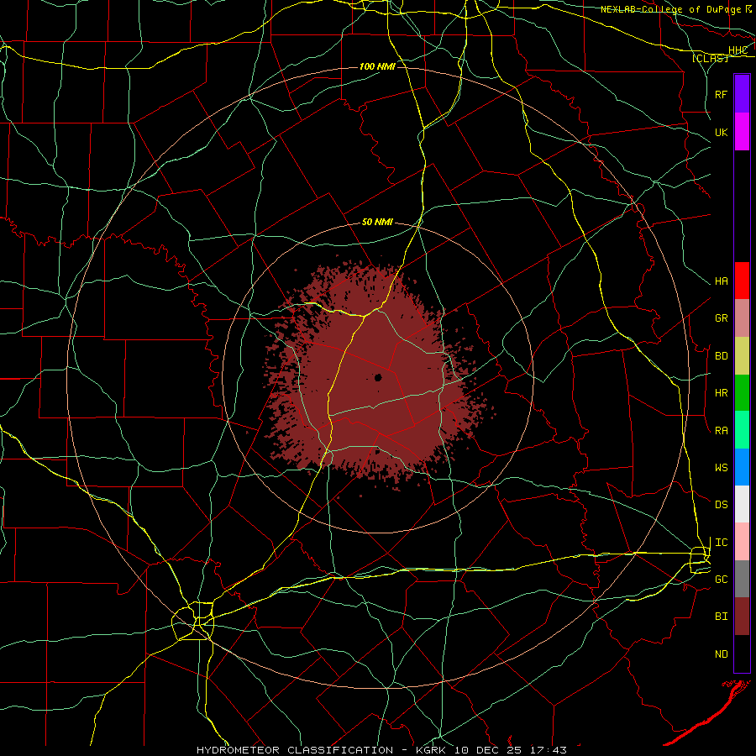Viewport: 756px width, 756px height.
Task: Click the BD legend label
Action: pos(722,356)
